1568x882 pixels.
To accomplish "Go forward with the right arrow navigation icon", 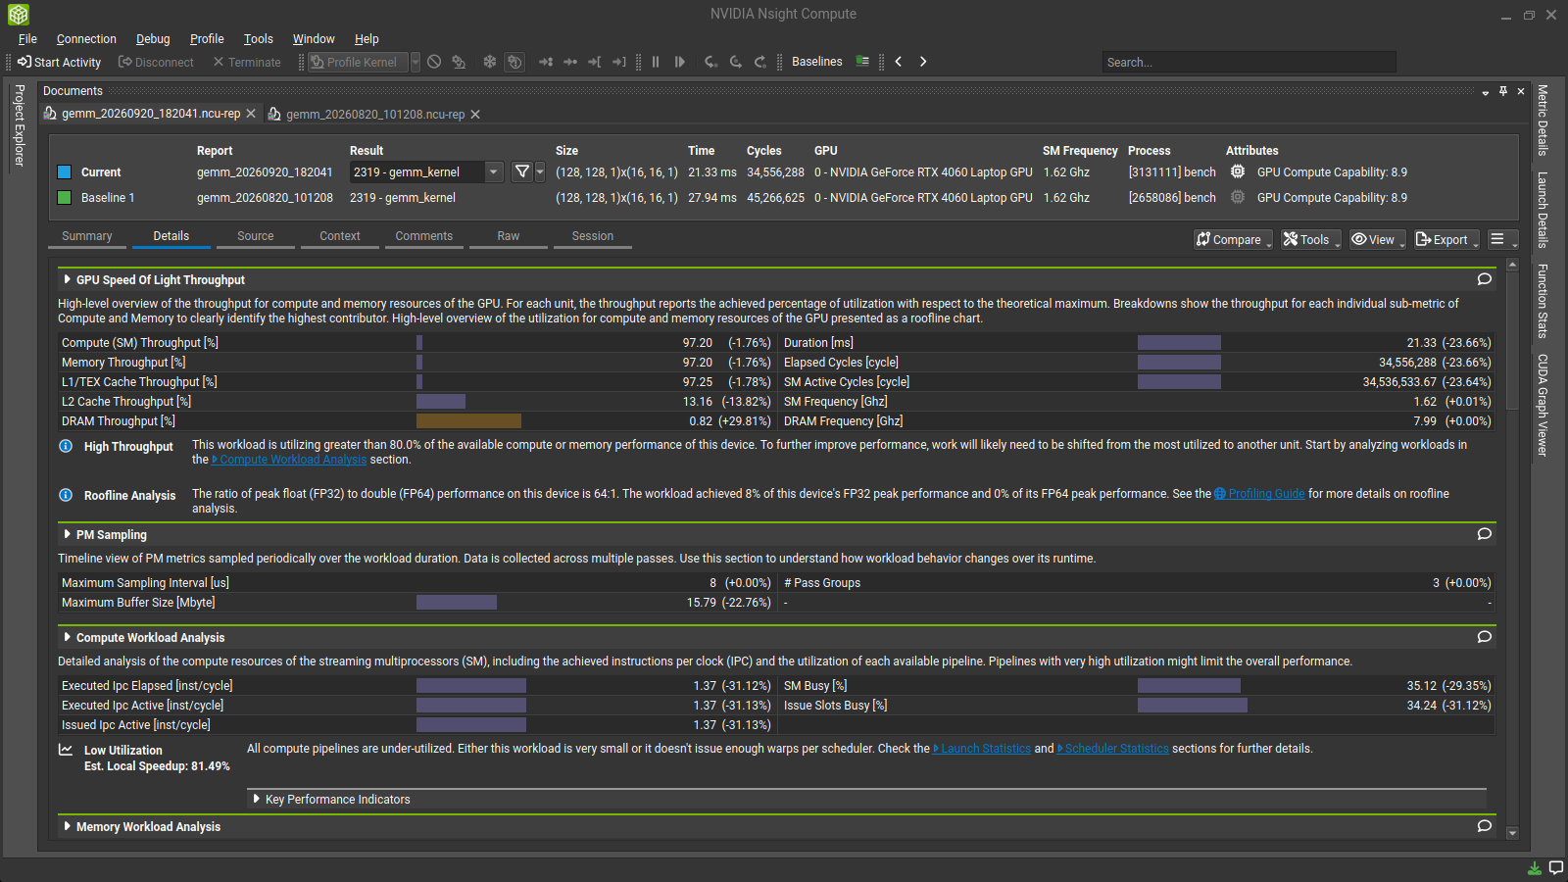I will [923, 62].
